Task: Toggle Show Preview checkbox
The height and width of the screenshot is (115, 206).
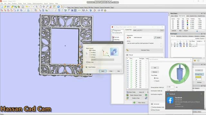Action: 152,110
